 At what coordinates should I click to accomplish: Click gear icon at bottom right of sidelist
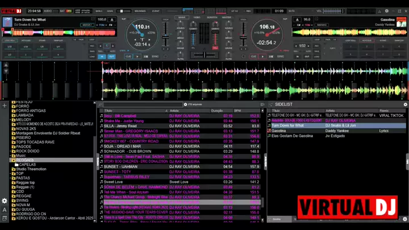405,219
